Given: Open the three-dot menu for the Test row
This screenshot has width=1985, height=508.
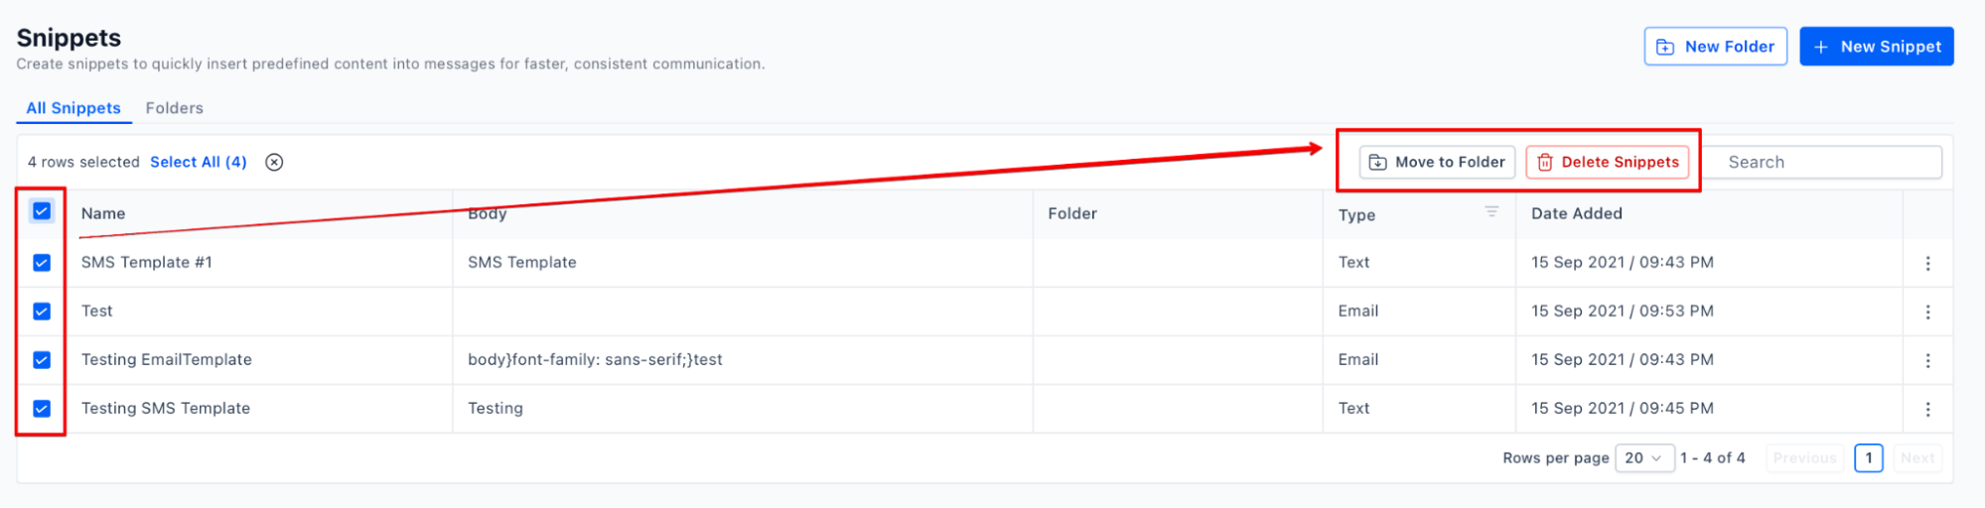Looking at the screenshot, I should tap(1927, 312).
